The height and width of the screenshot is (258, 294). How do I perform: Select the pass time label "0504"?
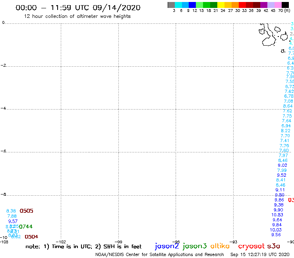31,237
